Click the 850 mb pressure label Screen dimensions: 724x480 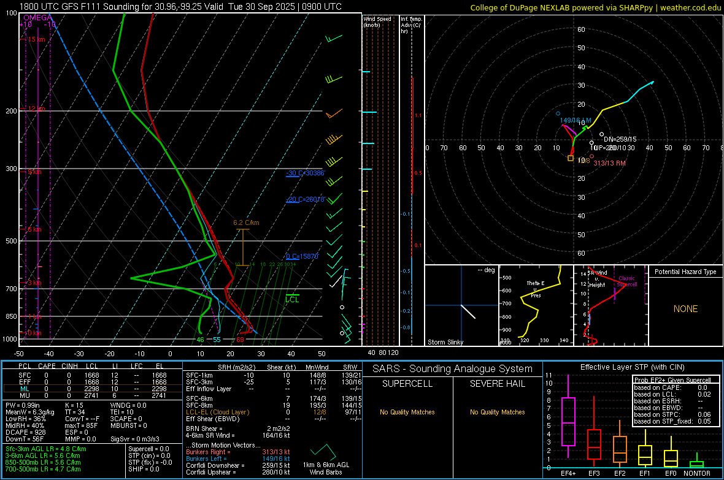point(11,316)
